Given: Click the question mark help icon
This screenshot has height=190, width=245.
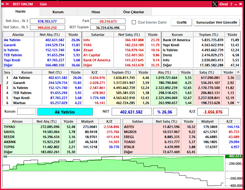Looking at the screenshot, I should [231, 4].
